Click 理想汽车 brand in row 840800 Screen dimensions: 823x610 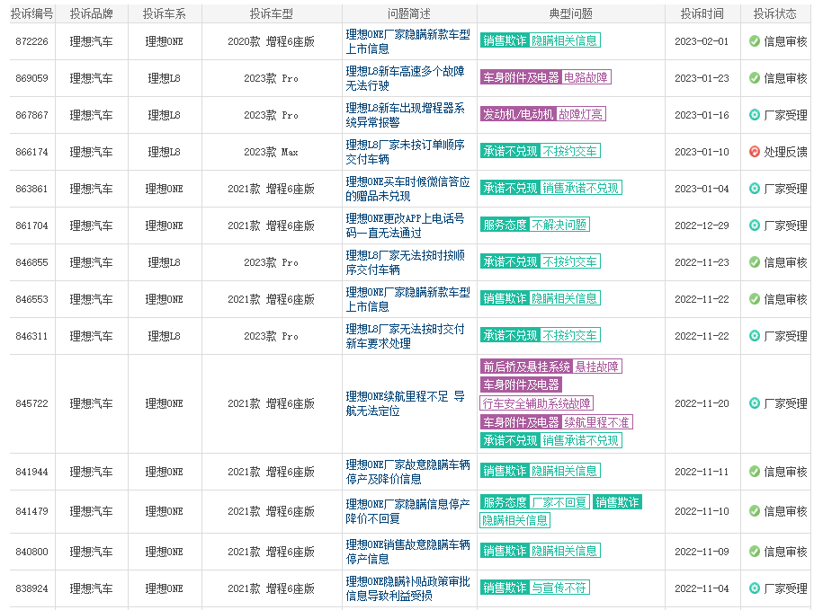[x=92, y=552]
